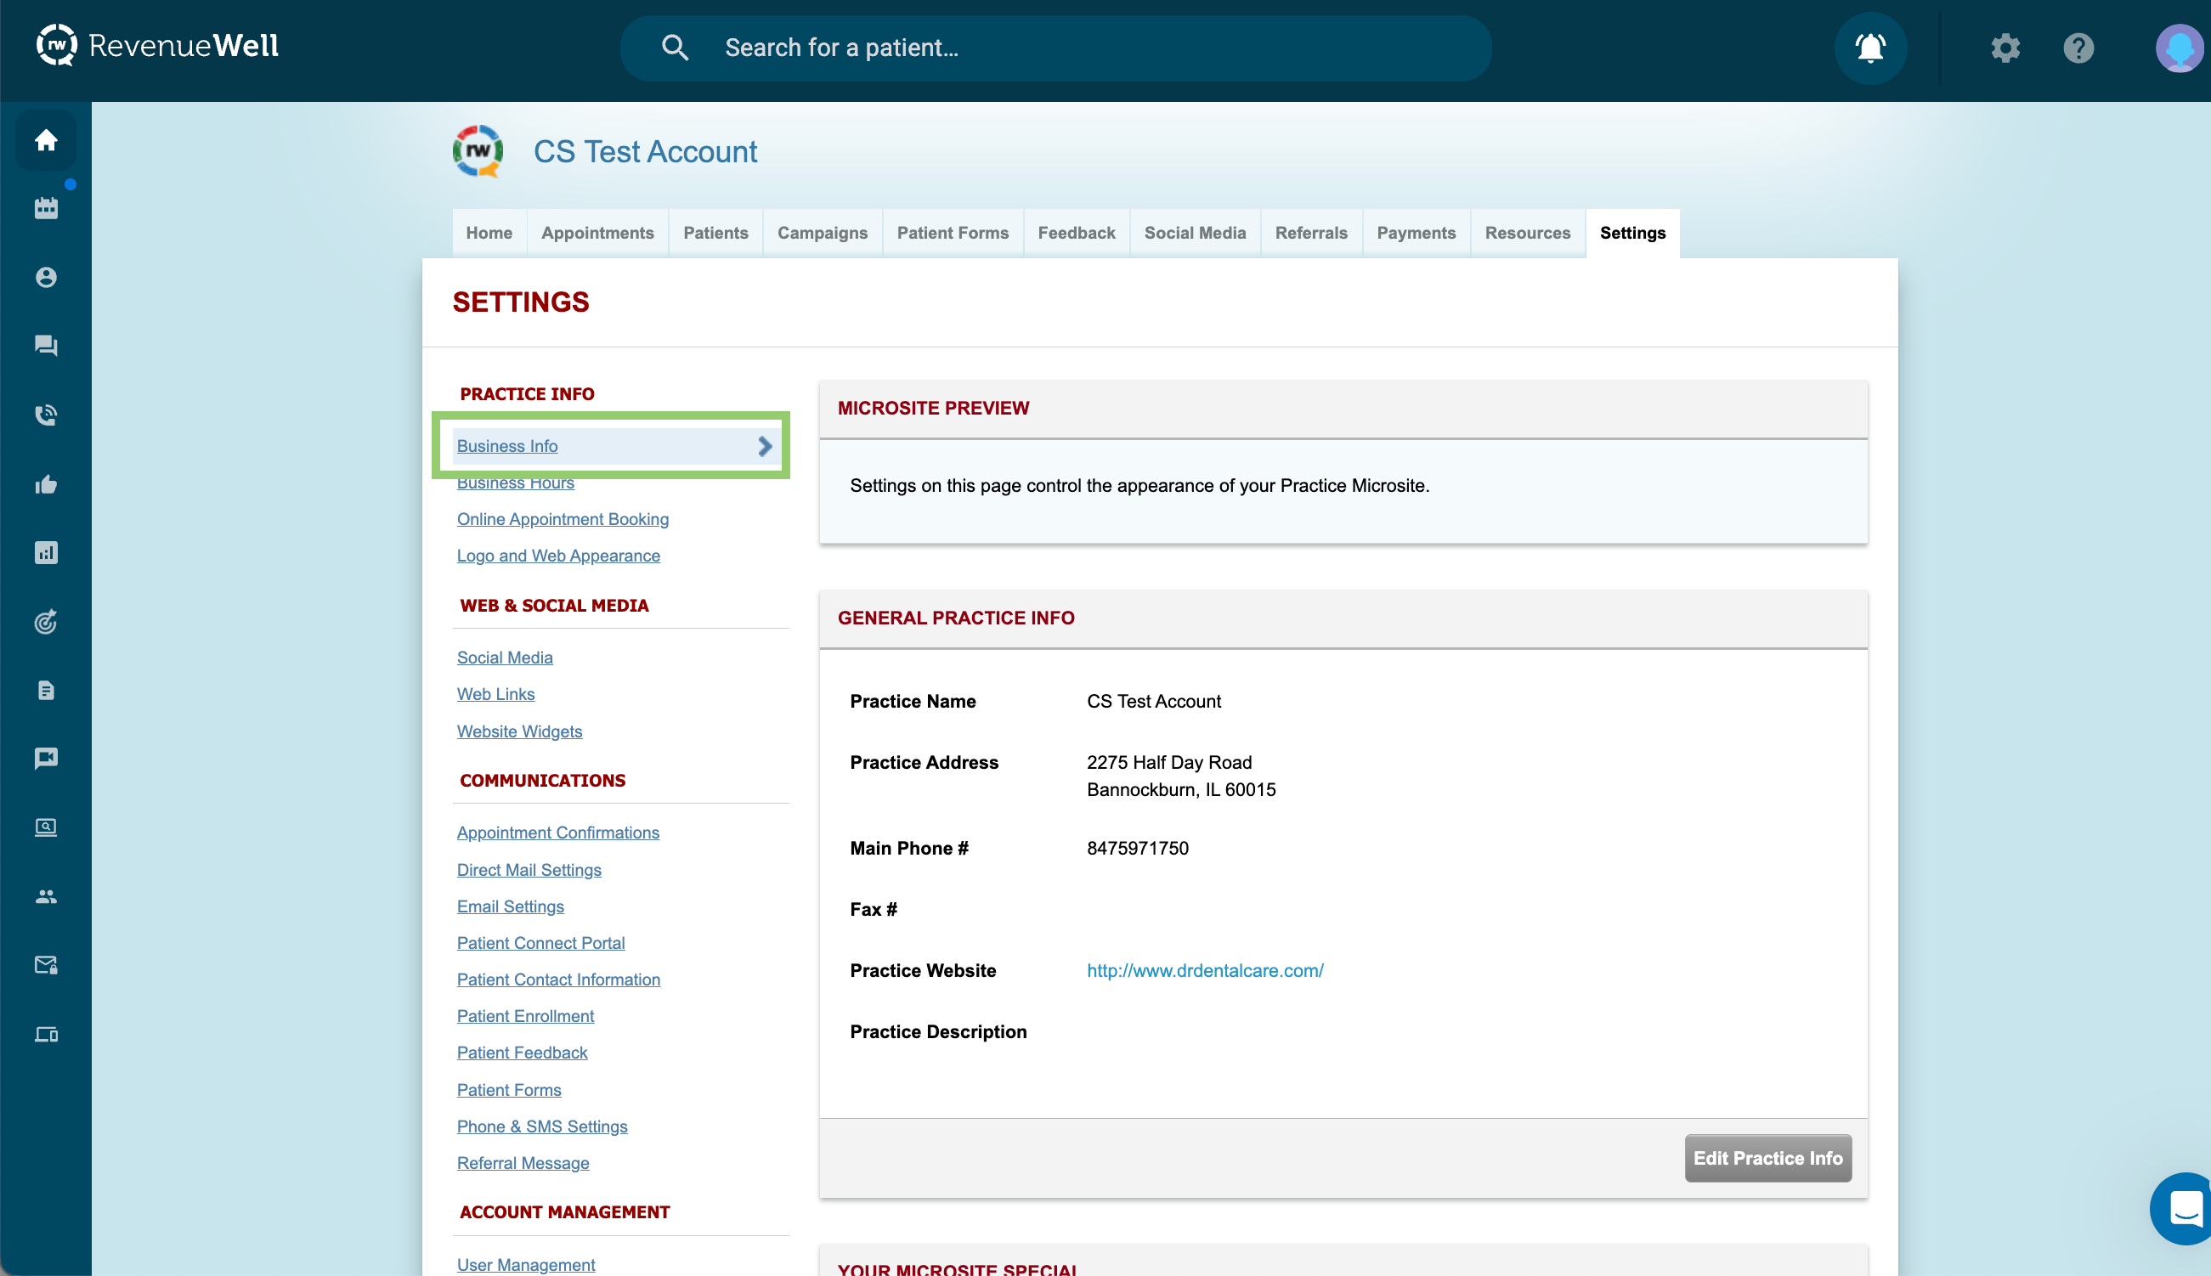The image size is (2211, 1276).
Task: Switch to the Resources tab
Action: coord(1528,233)
